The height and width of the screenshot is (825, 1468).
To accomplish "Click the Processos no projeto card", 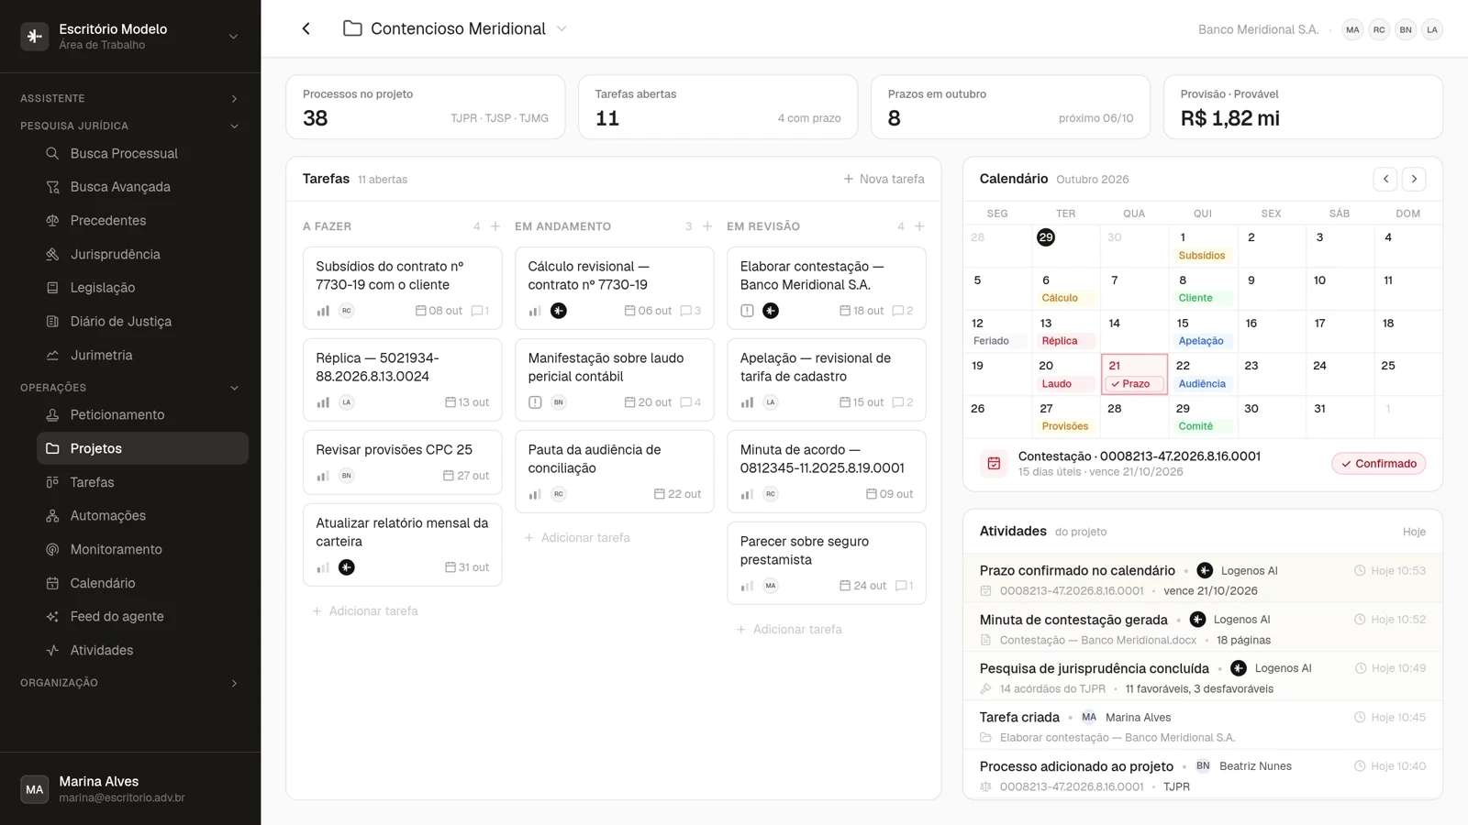I will click(x=426, y=107).
